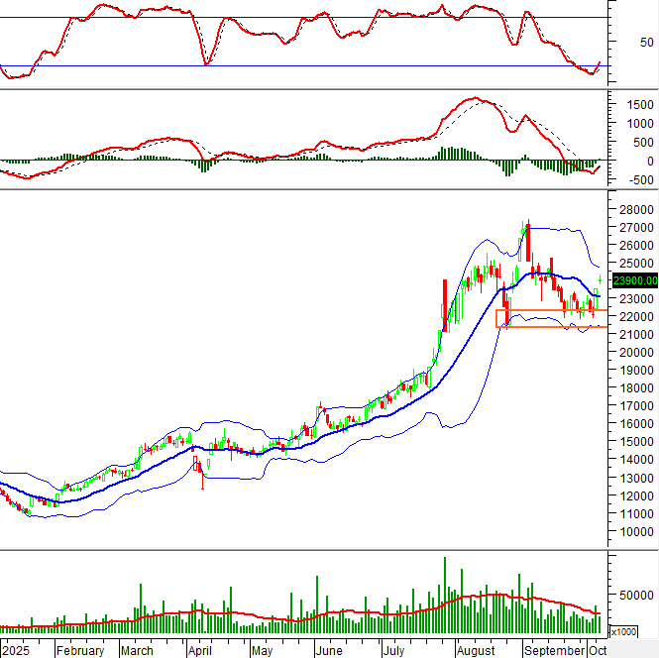Click the September month marker

pos(554,651)
